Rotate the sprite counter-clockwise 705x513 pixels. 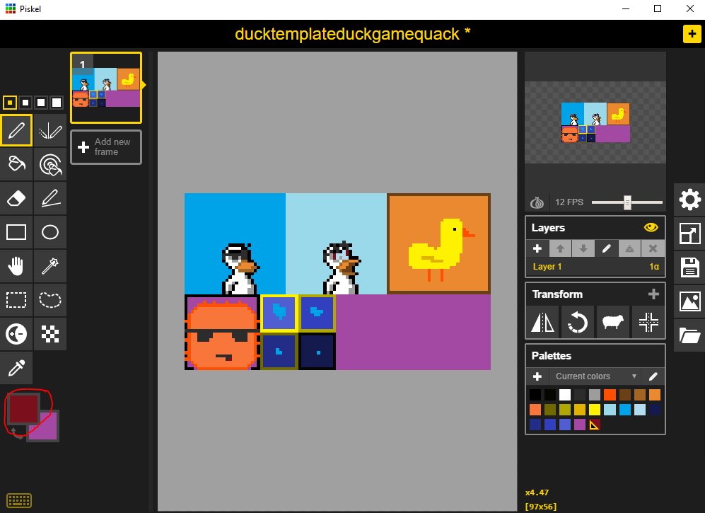[x=578, y=322]
